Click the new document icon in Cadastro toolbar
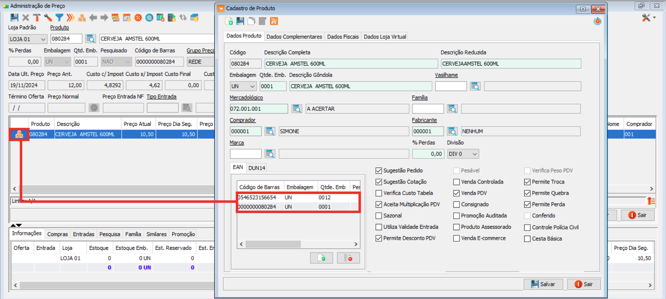This screenshot has width=666, height=299. click(229, 21)
